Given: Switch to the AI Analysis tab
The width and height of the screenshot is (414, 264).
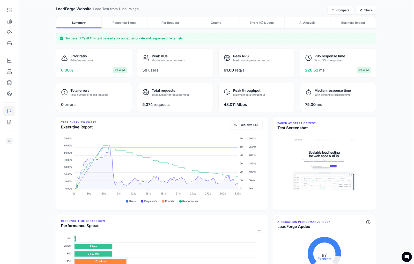Looking at the screenshot, I should [307, 23].
